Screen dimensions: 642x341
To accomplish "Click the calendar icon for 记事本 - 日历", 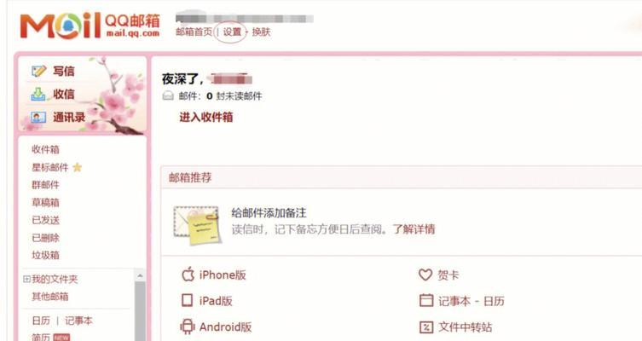I will [x=426, y=300].
